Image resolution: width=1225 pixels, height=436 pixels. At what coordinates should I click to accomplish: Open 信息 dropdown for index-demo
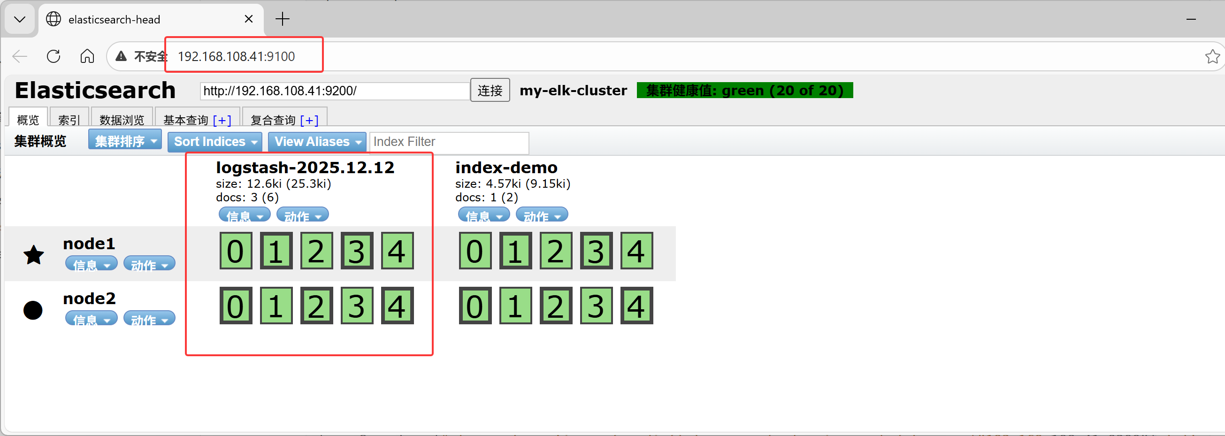483,215
